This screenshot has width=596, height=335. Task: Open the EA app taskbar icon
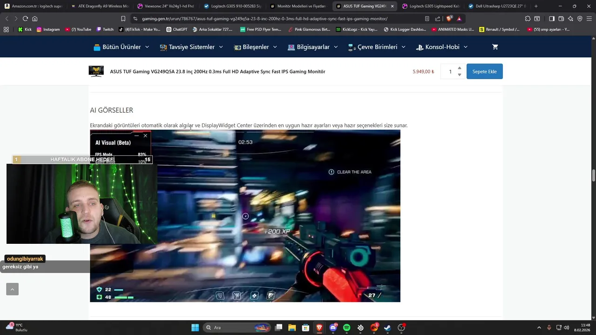374,328
